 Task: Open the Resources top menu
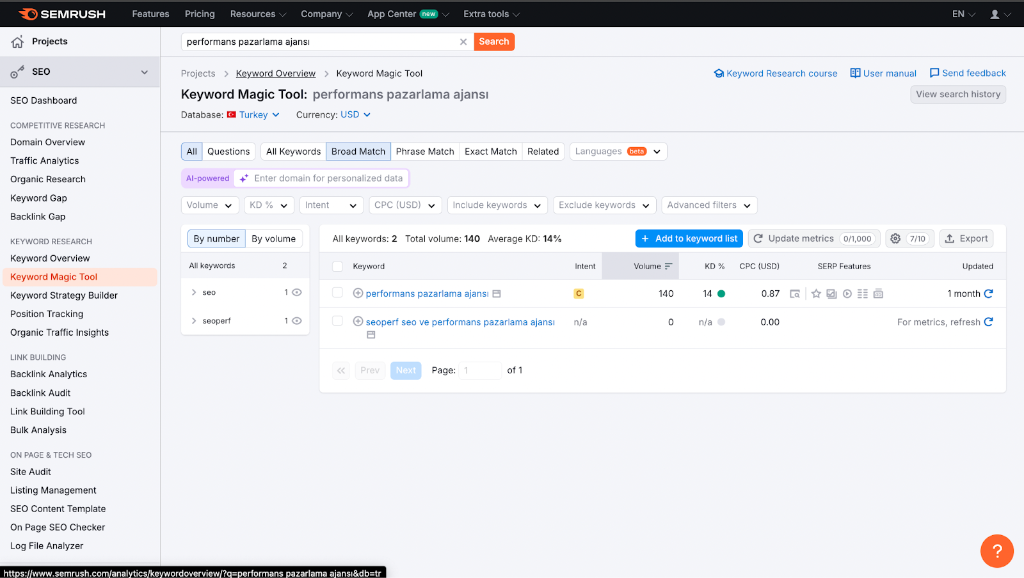pyautogui.click(x=258, y=14)
